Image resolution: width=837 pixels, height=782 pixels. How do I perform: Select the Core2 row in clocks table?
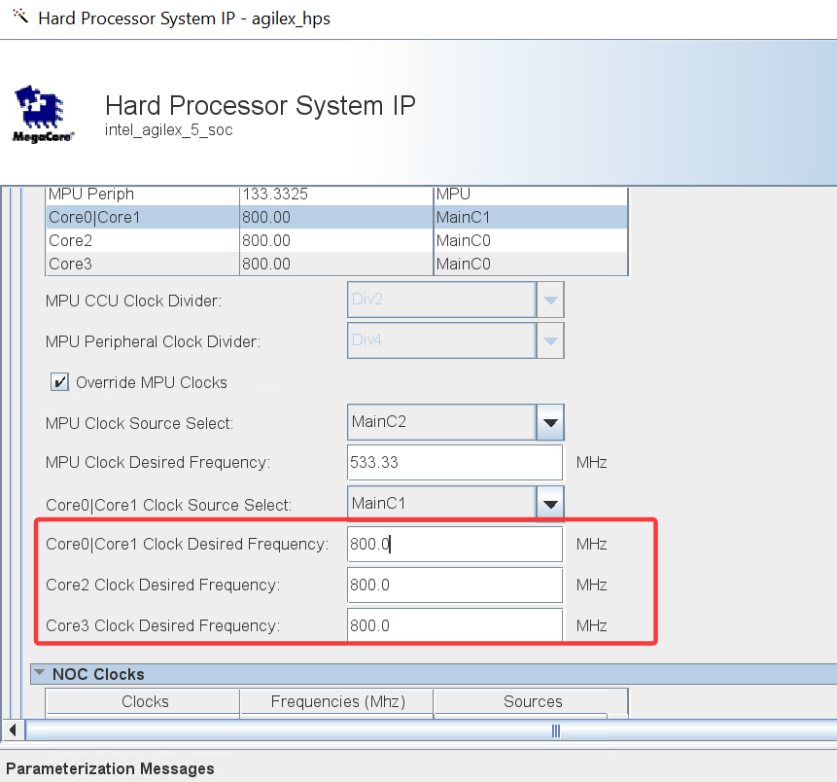(336, 240)
